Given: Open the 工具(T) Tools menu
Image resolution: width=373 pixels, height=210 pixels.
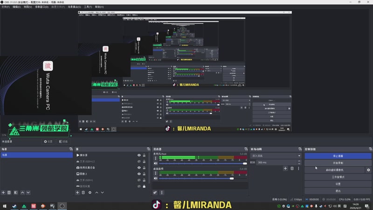Looking at the screenshot, I should tap(88, 7).
